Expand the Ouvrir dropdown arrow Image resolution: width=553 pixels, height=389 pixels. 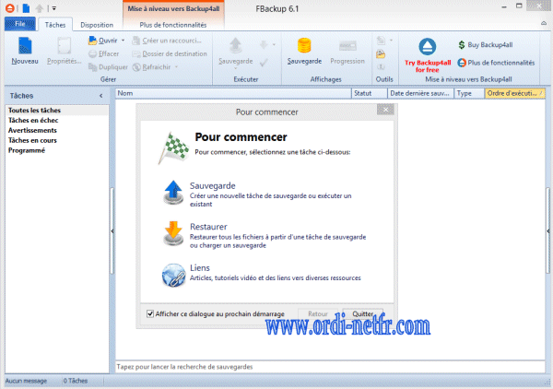tap(124, 41)
